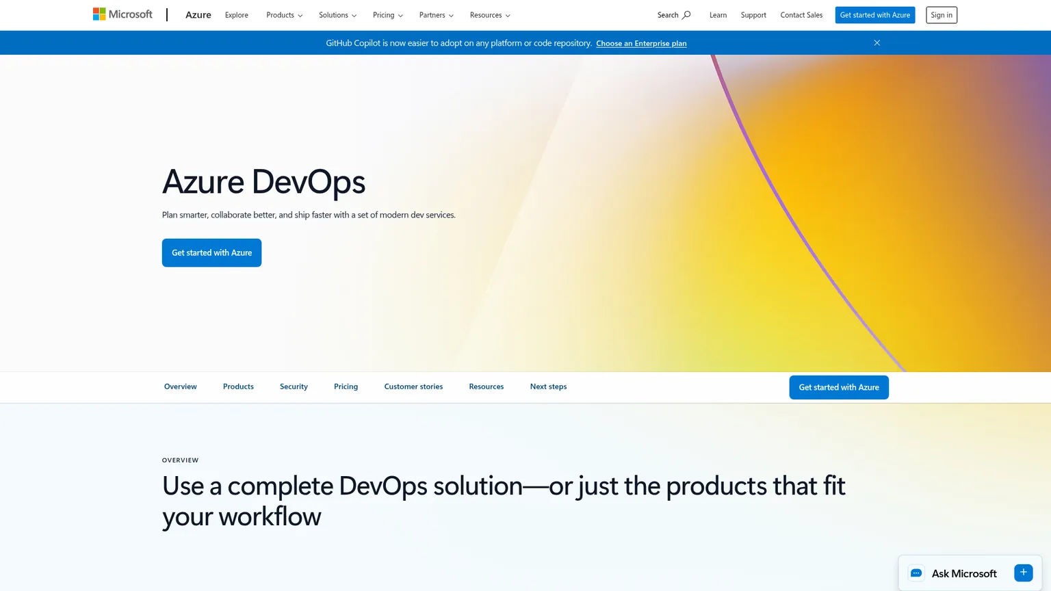Click 'Use a complete DevOps solution' heading
The height and width of the screenshot is (591, 1051).
[504, 501]
